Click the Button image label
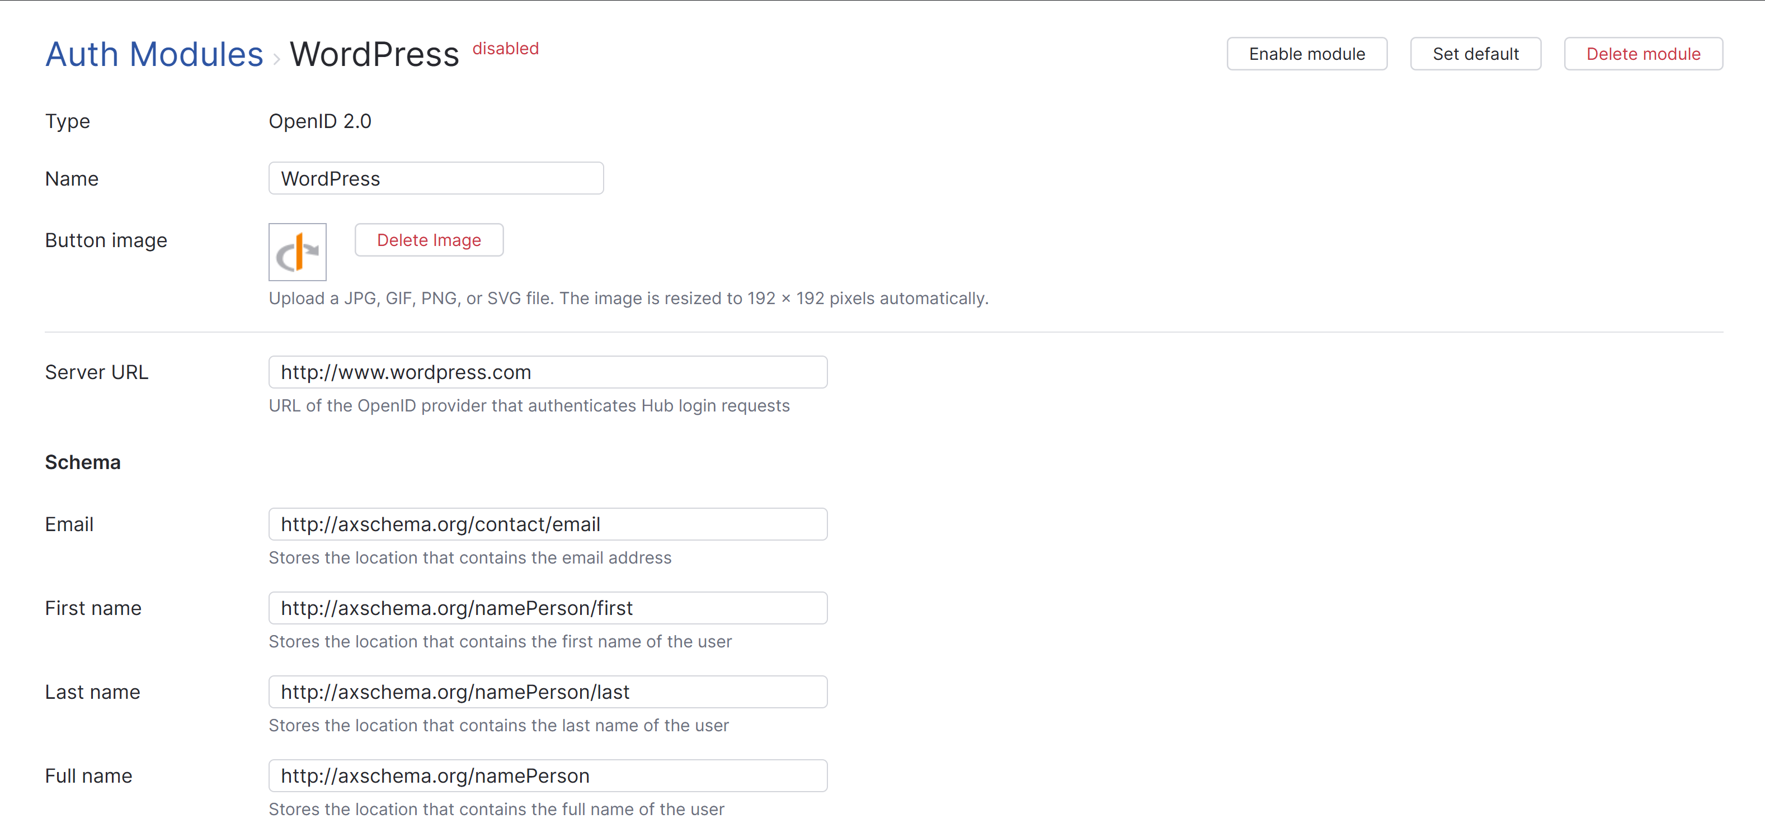1765x833 pixels. [x=106, y=240]
